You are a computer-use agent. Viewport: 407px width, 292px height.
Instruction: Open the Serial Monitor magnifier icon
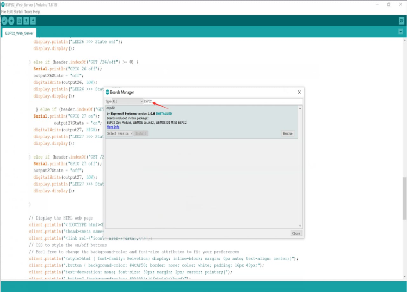402,21
